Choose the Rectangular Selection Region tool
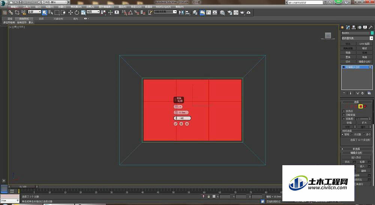The width and height of the screenshot is (375, 205). [57, 12]
